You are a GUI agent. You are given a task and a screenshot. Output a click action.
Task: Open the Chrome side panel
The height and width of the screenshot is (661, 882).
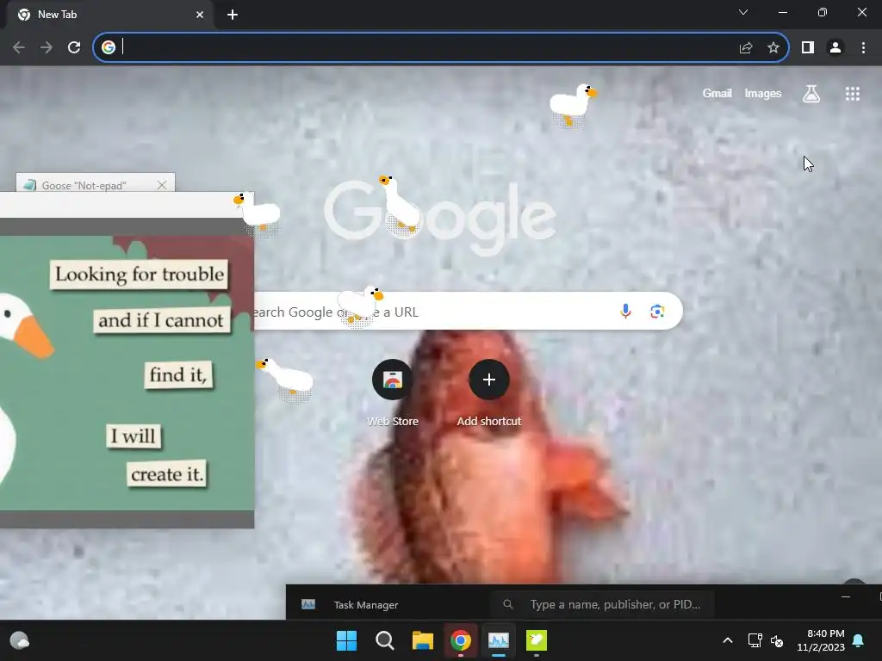pos(808,48)
